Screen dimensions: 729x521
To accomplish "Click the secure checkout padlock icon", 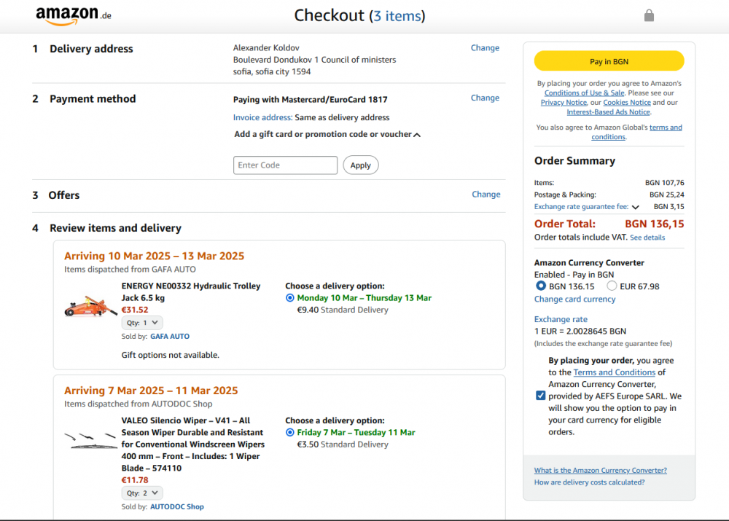I will (x=649, y=15).
